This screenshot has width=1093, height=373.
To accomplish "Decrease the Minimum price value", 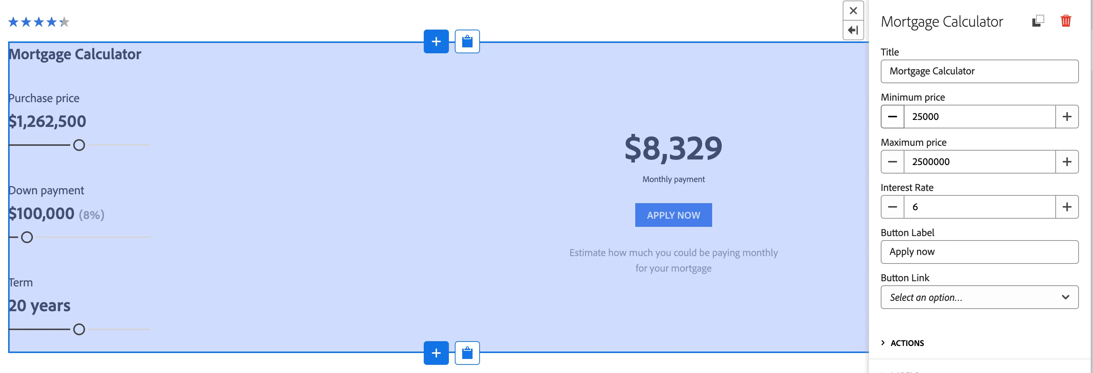I will [892, 117].
